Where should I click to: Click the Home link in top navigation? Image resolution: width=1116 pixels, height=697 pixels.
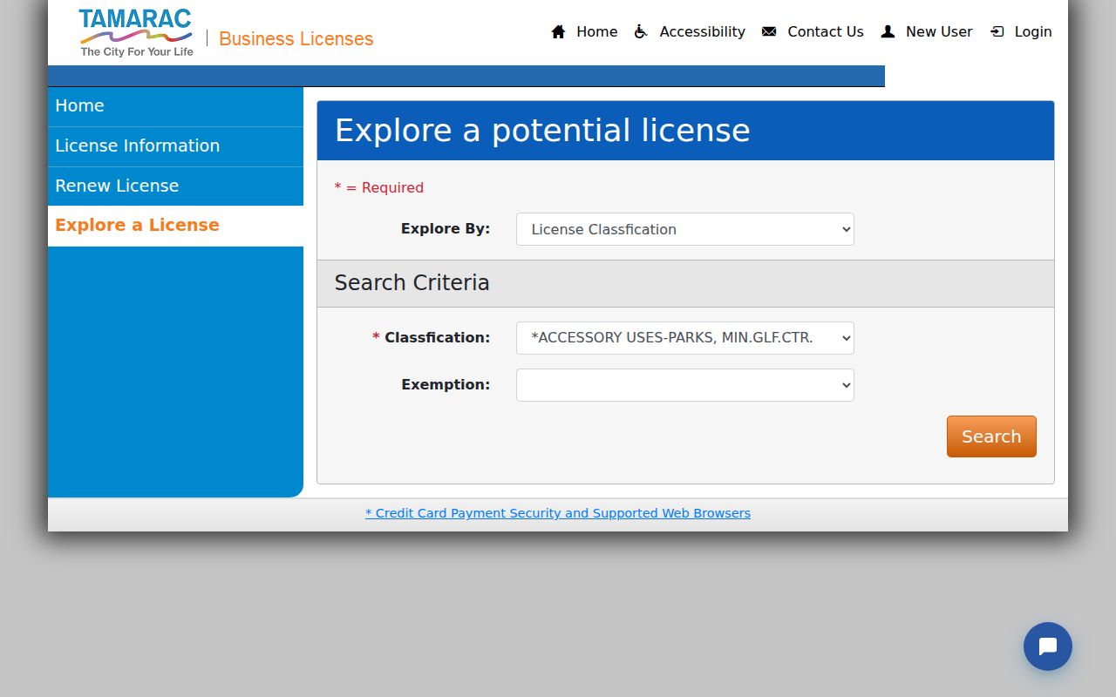597,31
